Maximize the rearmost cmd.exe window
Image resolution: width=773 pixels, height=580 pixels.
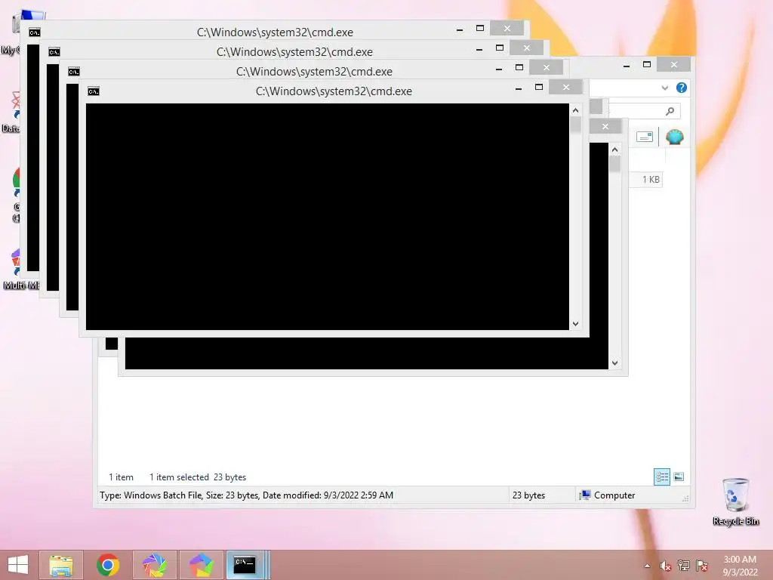479,29
